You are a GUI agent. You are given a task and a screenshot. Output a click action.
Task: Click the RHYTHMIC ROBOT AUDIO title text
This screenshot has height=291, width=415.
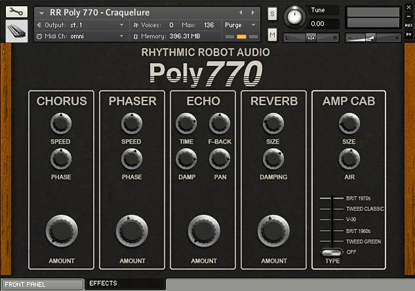click(x=205, y=52)
